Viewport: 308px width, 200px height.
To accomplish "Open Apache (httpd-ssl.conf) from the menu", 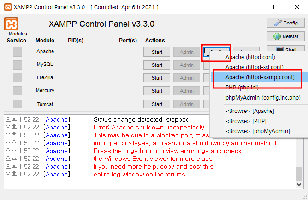I will coord(259,67).
